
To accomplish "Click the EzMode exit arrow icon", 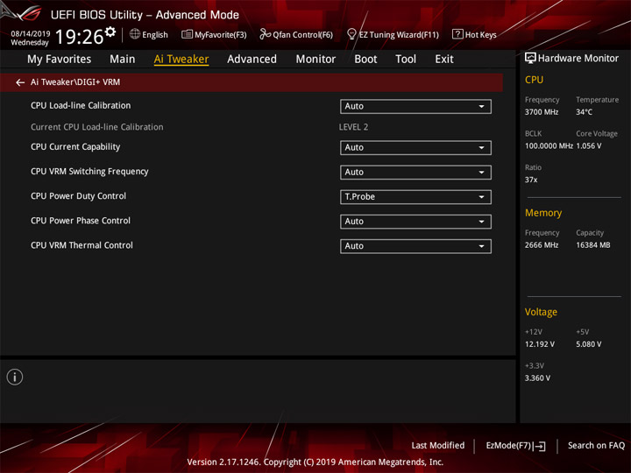I will click(540, 446).
